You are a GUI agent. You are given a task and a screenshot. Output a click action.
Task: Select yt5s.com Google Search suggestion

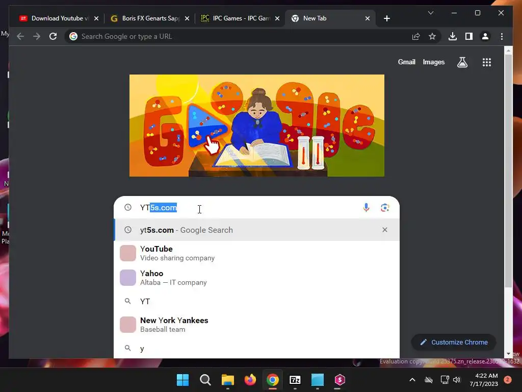[257, 230]
